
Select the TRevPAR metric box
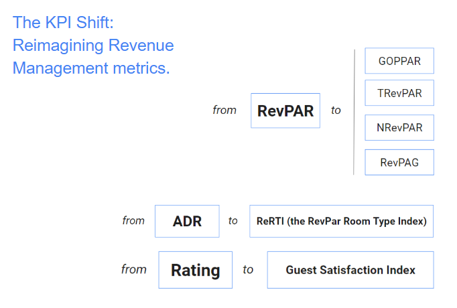pos(399,93)
